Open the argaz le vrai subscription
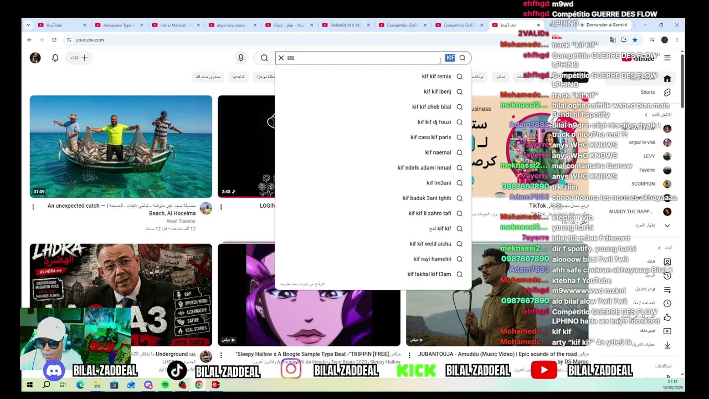 [x=649, y=142]
